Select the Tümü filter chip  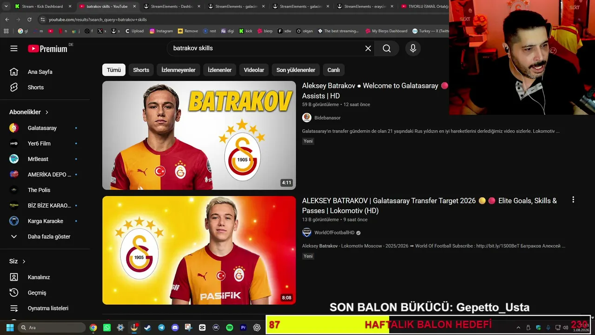114,70
